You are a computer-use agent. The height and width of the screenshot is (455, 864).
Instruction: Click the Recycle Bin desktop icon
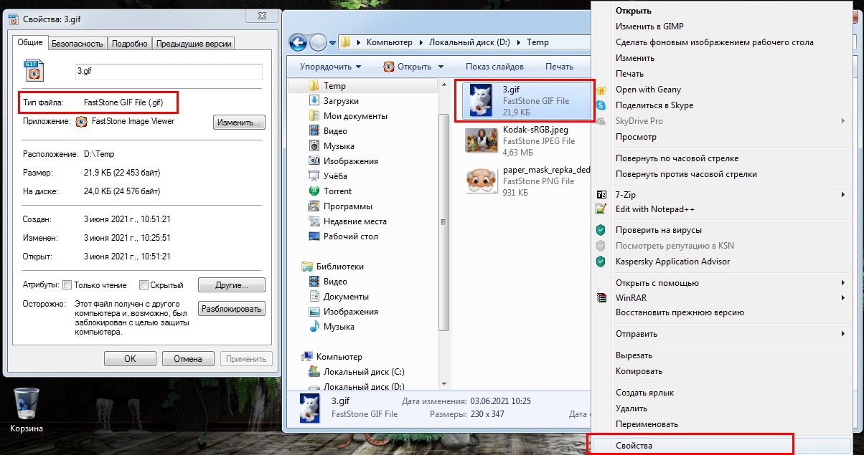point(27,404)
